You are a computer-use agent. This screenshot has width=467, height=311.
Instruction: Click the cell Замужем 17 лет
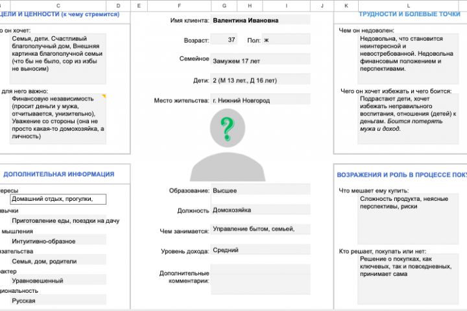[x=261, y=59]
